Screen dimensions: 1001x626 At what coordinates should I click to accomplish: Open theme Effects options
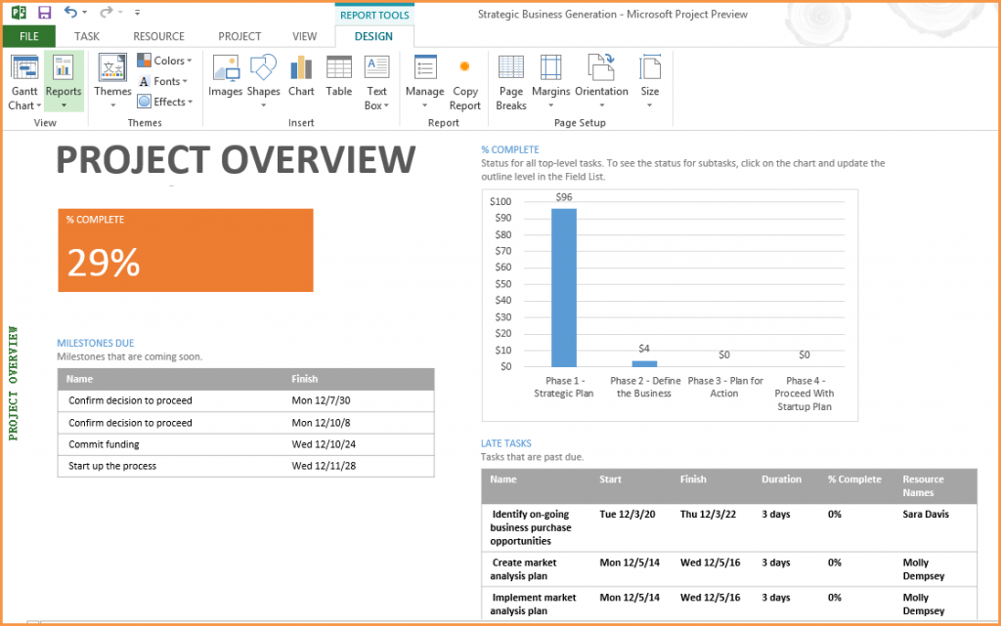click(164, 102)
